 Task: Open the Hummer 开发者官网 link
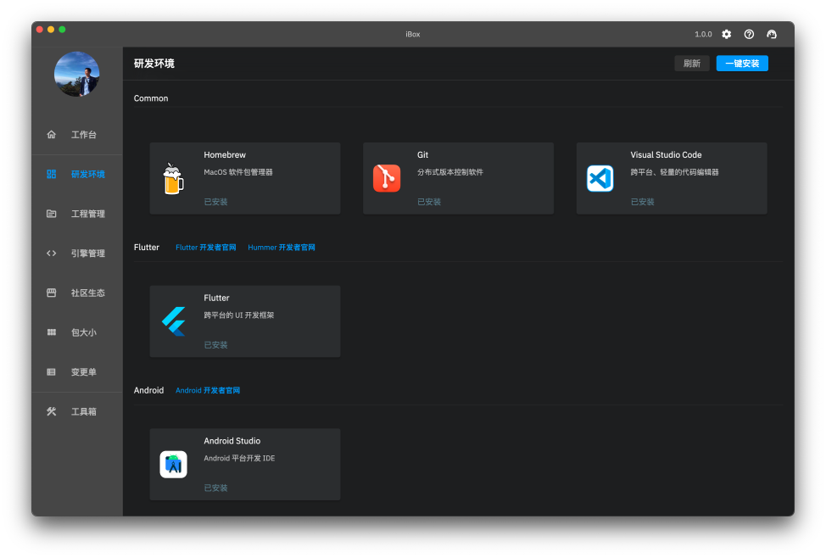click(282, 247)
